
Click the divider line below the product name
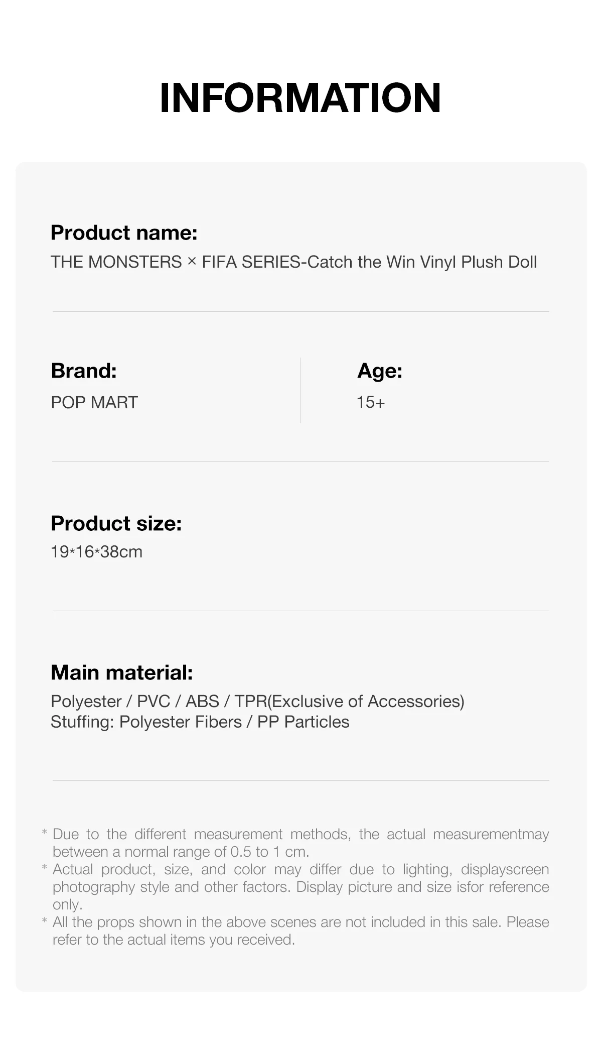[x=301, y=311]
